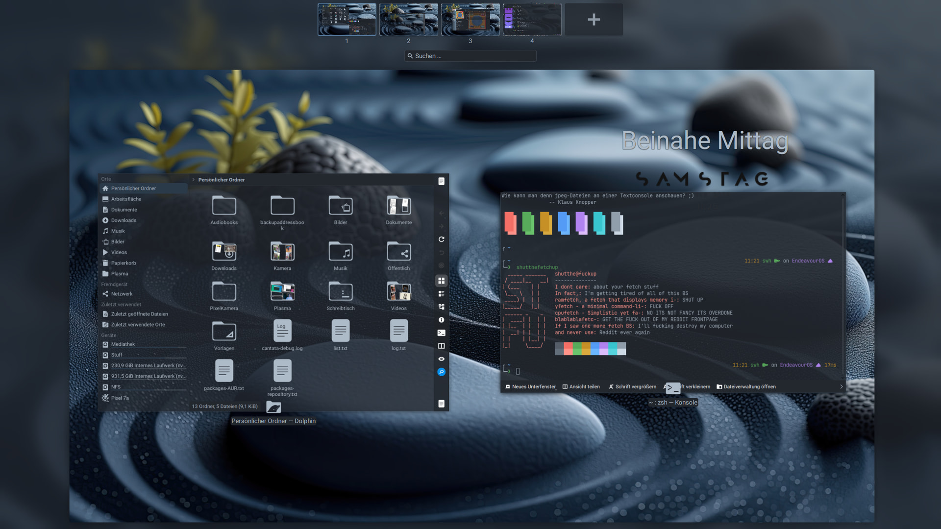The width and height of the screenshot is (941, 529).
Task: Toggle hidden files with the eye icon
Action: 441,359
